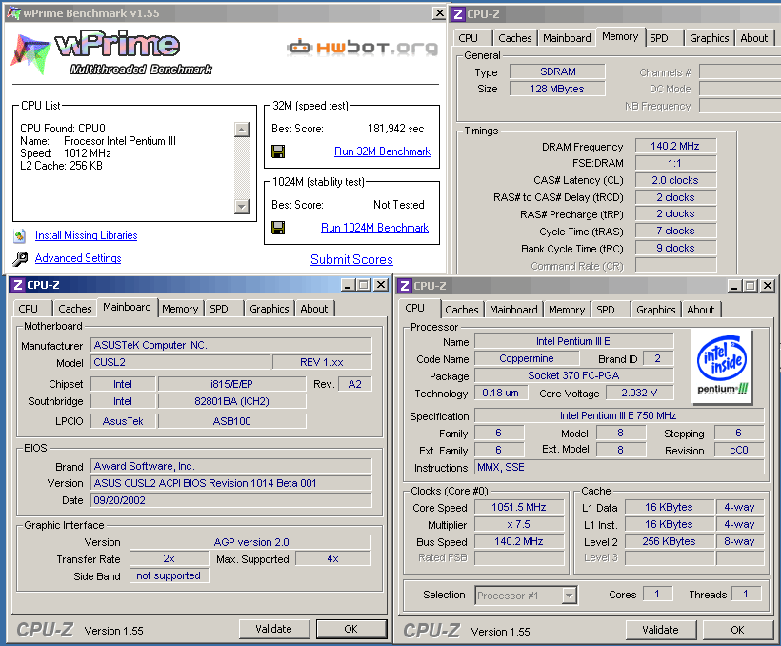Open Graphics tab in CPU tab CPU-Z window
781x646 pixels.
click(656, 310)
